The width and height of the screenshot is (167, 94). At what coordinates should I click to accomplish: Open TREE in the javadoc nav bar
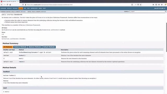pos(28,8)
